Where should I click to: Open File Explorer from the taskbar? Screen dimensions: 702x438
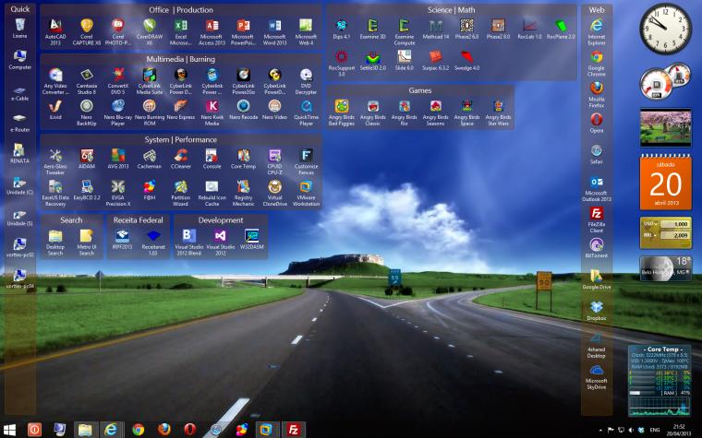click(85, 430)
